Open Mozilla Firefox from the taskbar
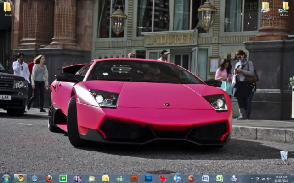294x183 pixels. pyautogui.click(x=49, y=178)
